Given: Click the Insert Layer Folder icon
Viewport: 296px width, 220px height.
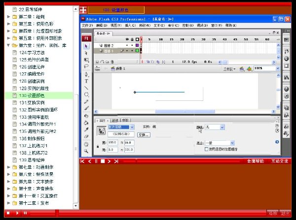Looking at the screenshot, I should [x=107, y=62].
